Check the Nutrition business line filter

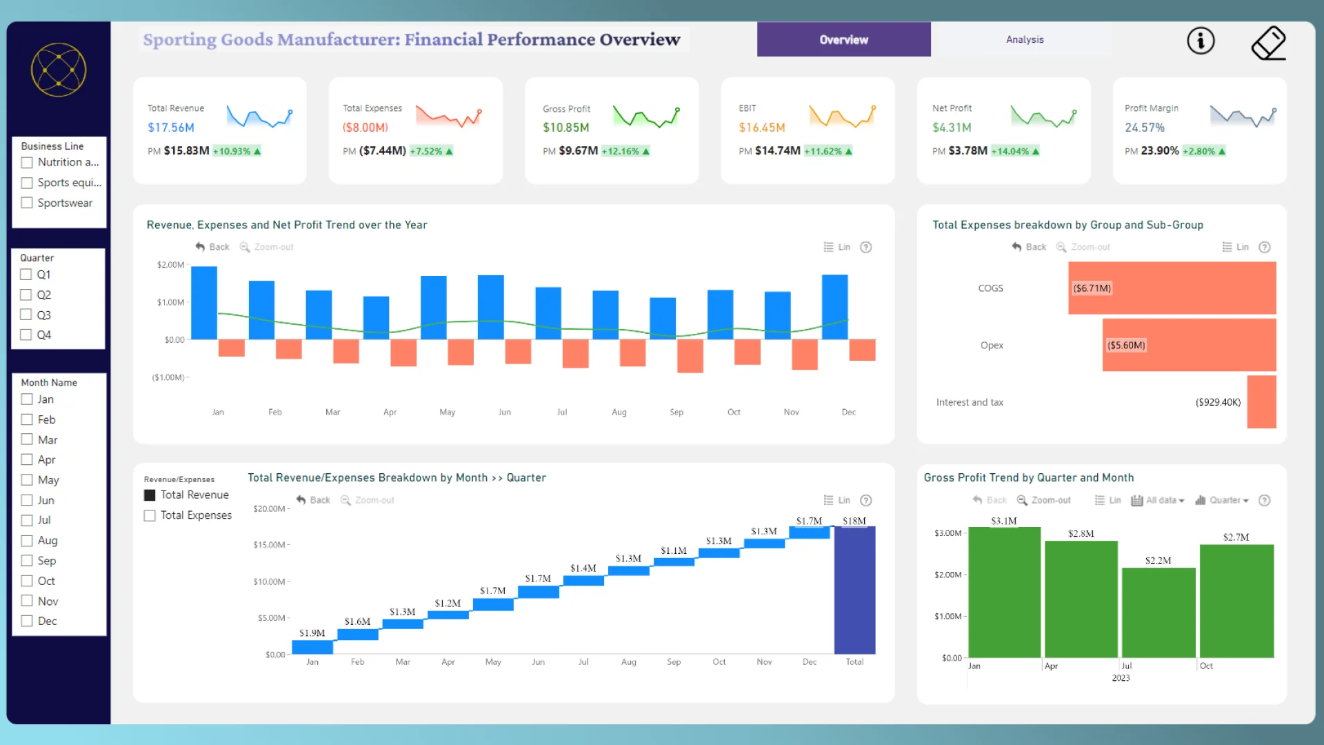(x=27, y=163)
